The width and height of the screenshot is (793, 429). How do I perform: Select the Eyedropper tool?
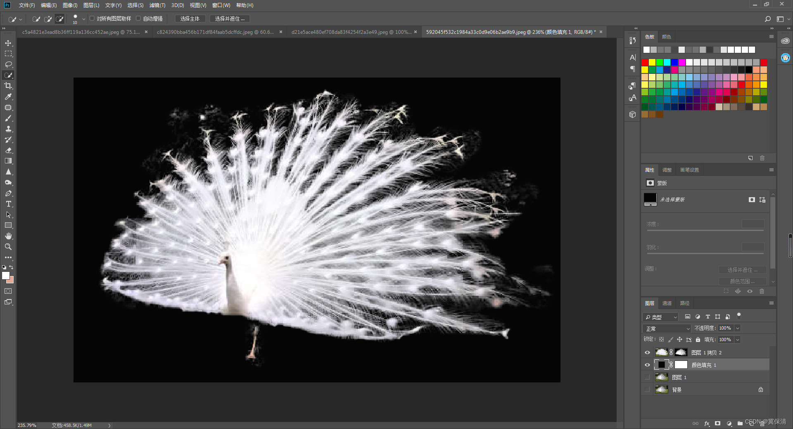8,97
